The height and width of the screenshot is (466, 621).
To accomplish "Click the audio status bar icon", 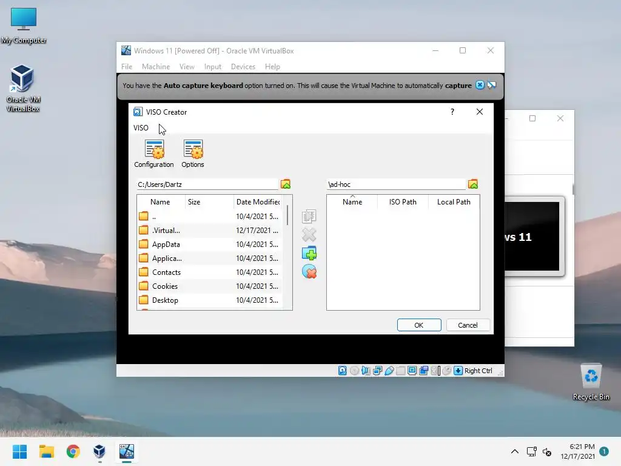I will click(366, 371).
